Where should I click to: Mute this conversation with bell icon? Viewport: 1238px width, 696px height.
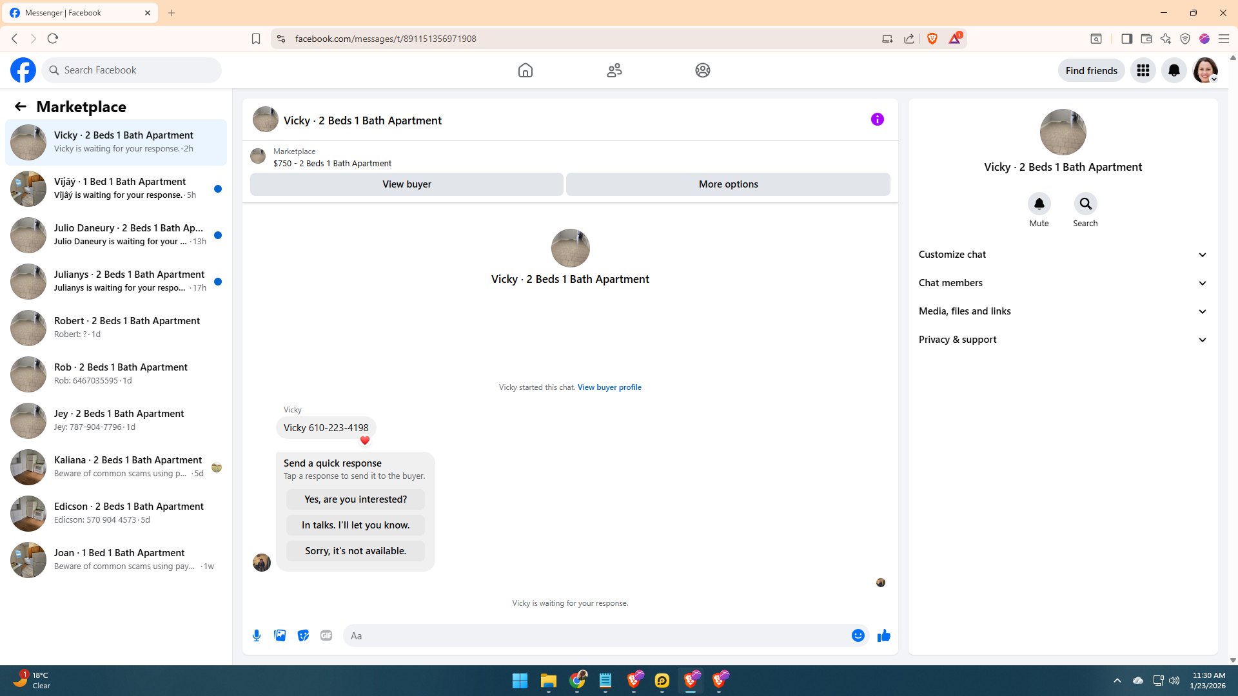coord(1039,204)
